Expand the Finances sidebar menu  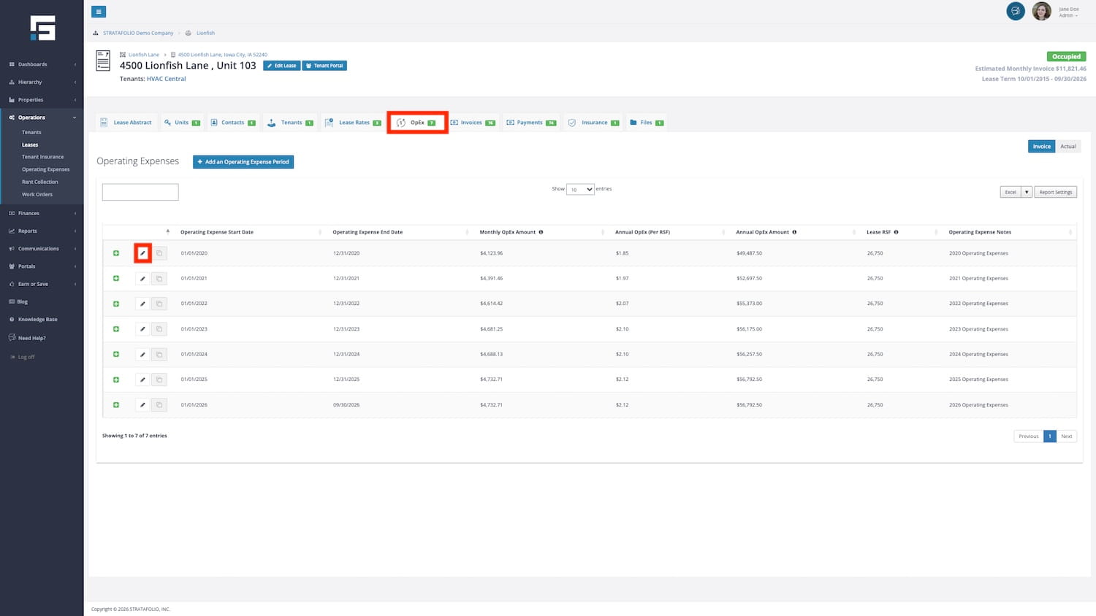42,213
